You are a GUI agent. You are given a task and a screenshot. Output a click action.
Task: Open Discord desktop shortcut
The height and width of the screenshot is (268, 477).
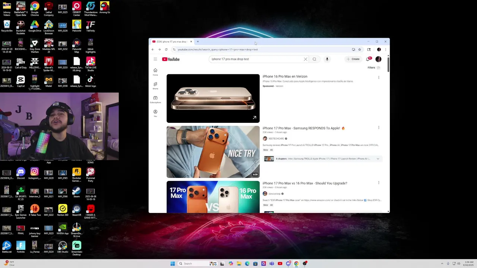pyautogui.click(x=21, y=173)
